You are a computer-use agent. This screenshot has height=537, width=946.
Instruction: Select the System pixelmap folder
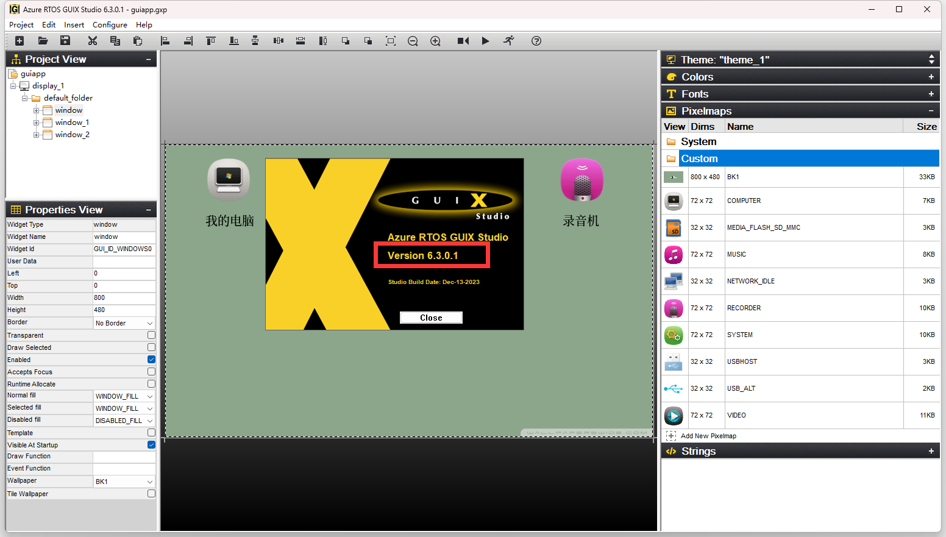tap(800, 141)
